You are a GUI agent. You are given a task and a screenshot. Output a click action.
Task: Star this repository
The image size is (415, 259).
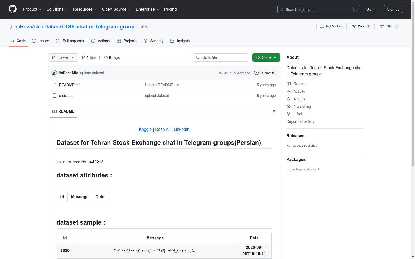(x=390, y=26)
